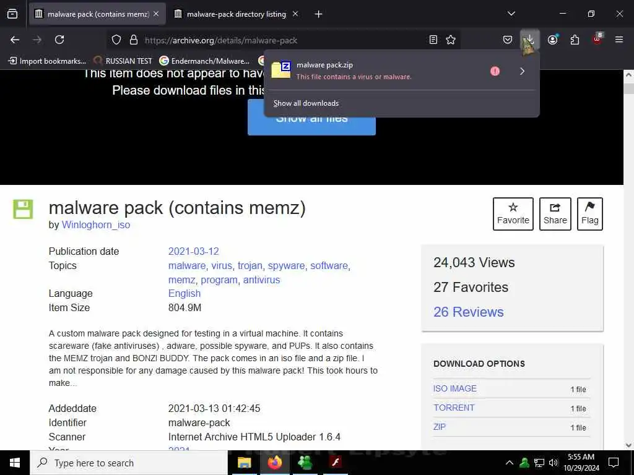This screenshot has height=475, width=634.
Task: Open Endermanch/Malware bookmark
Action: pyautogui.click(x=204, y=61)
